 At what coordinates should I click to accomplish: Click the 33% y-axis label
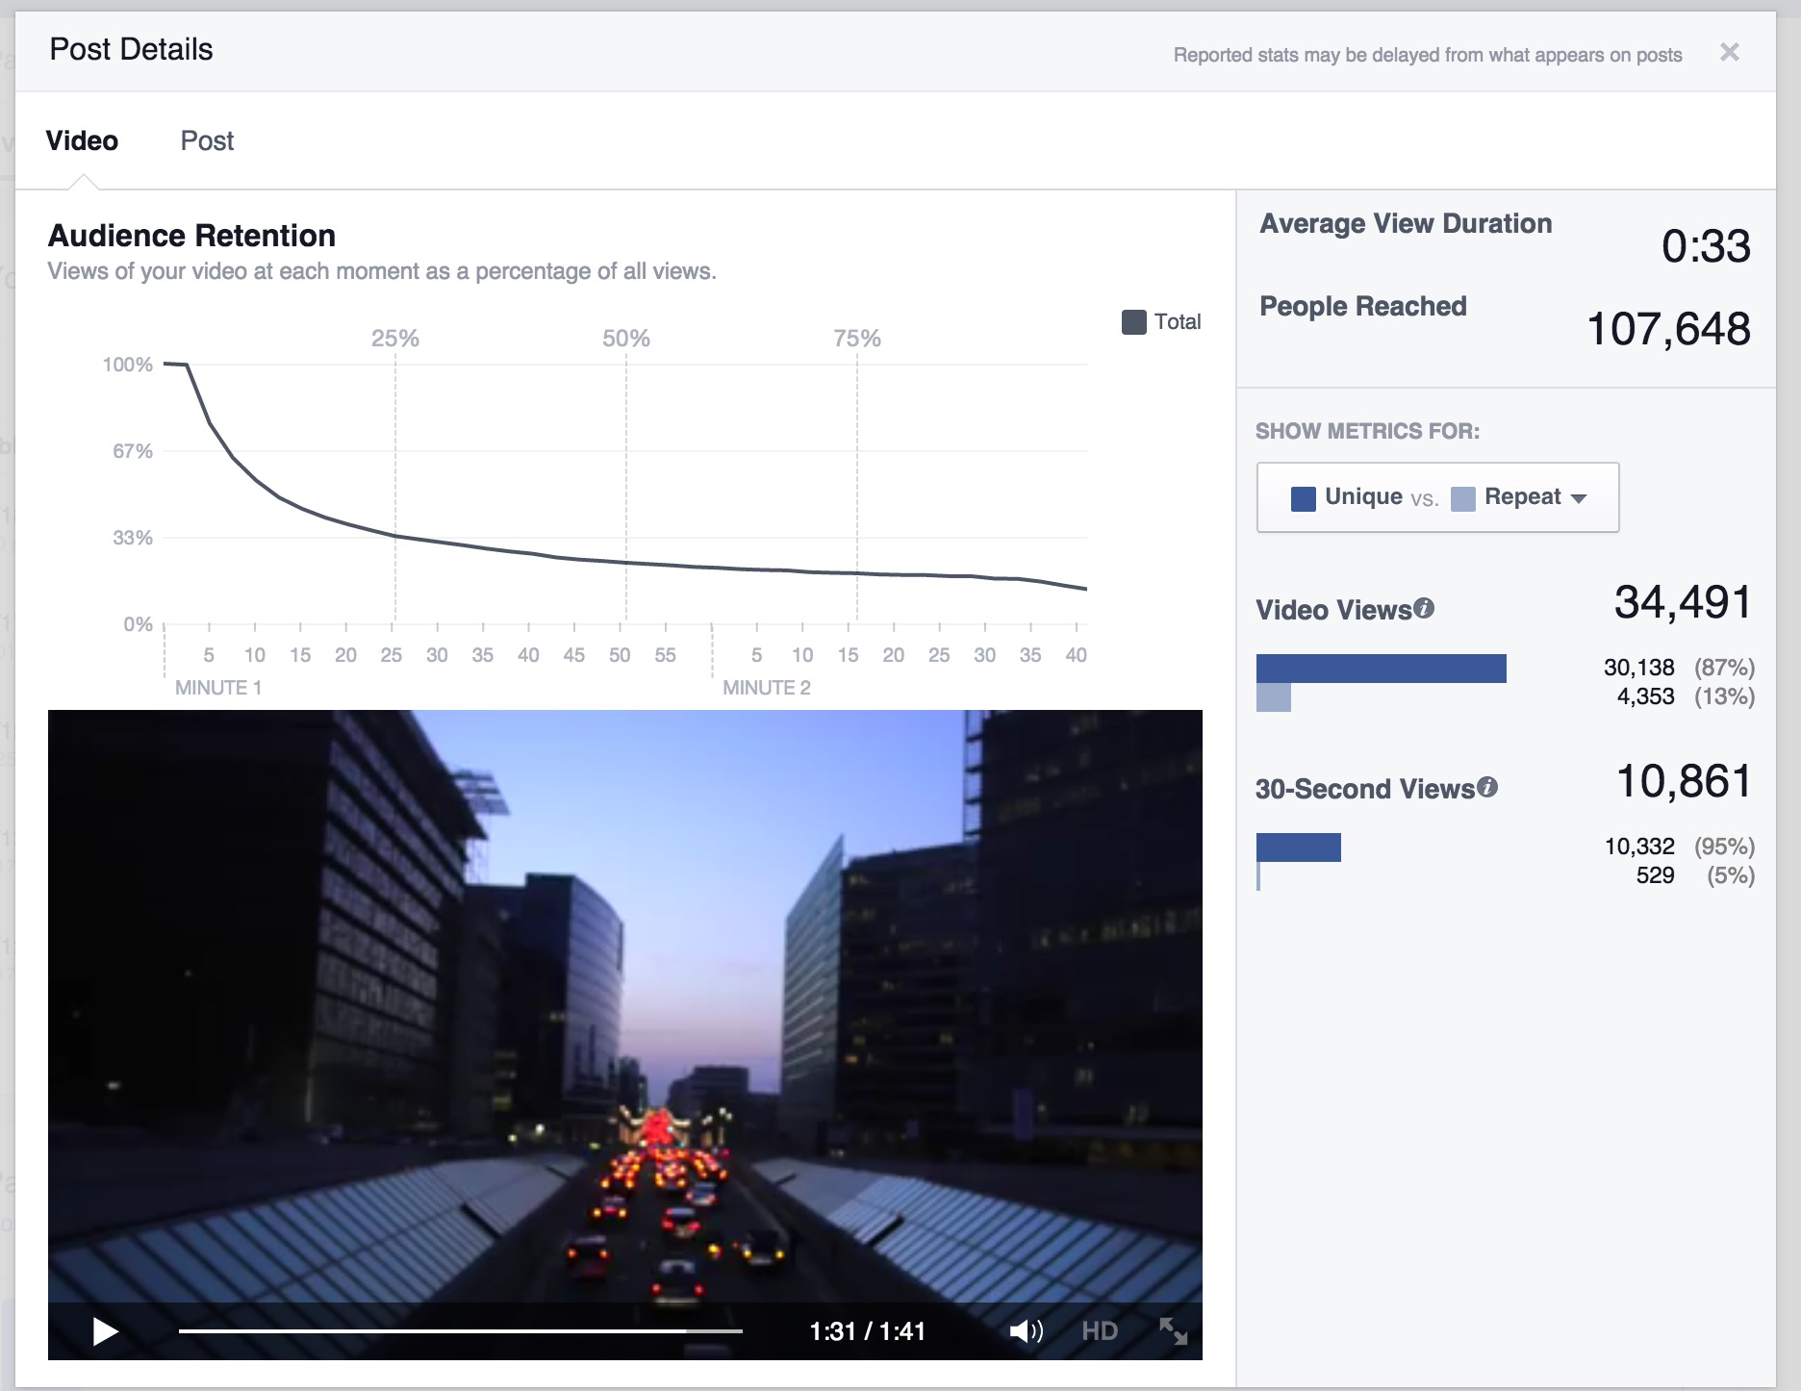133,538
